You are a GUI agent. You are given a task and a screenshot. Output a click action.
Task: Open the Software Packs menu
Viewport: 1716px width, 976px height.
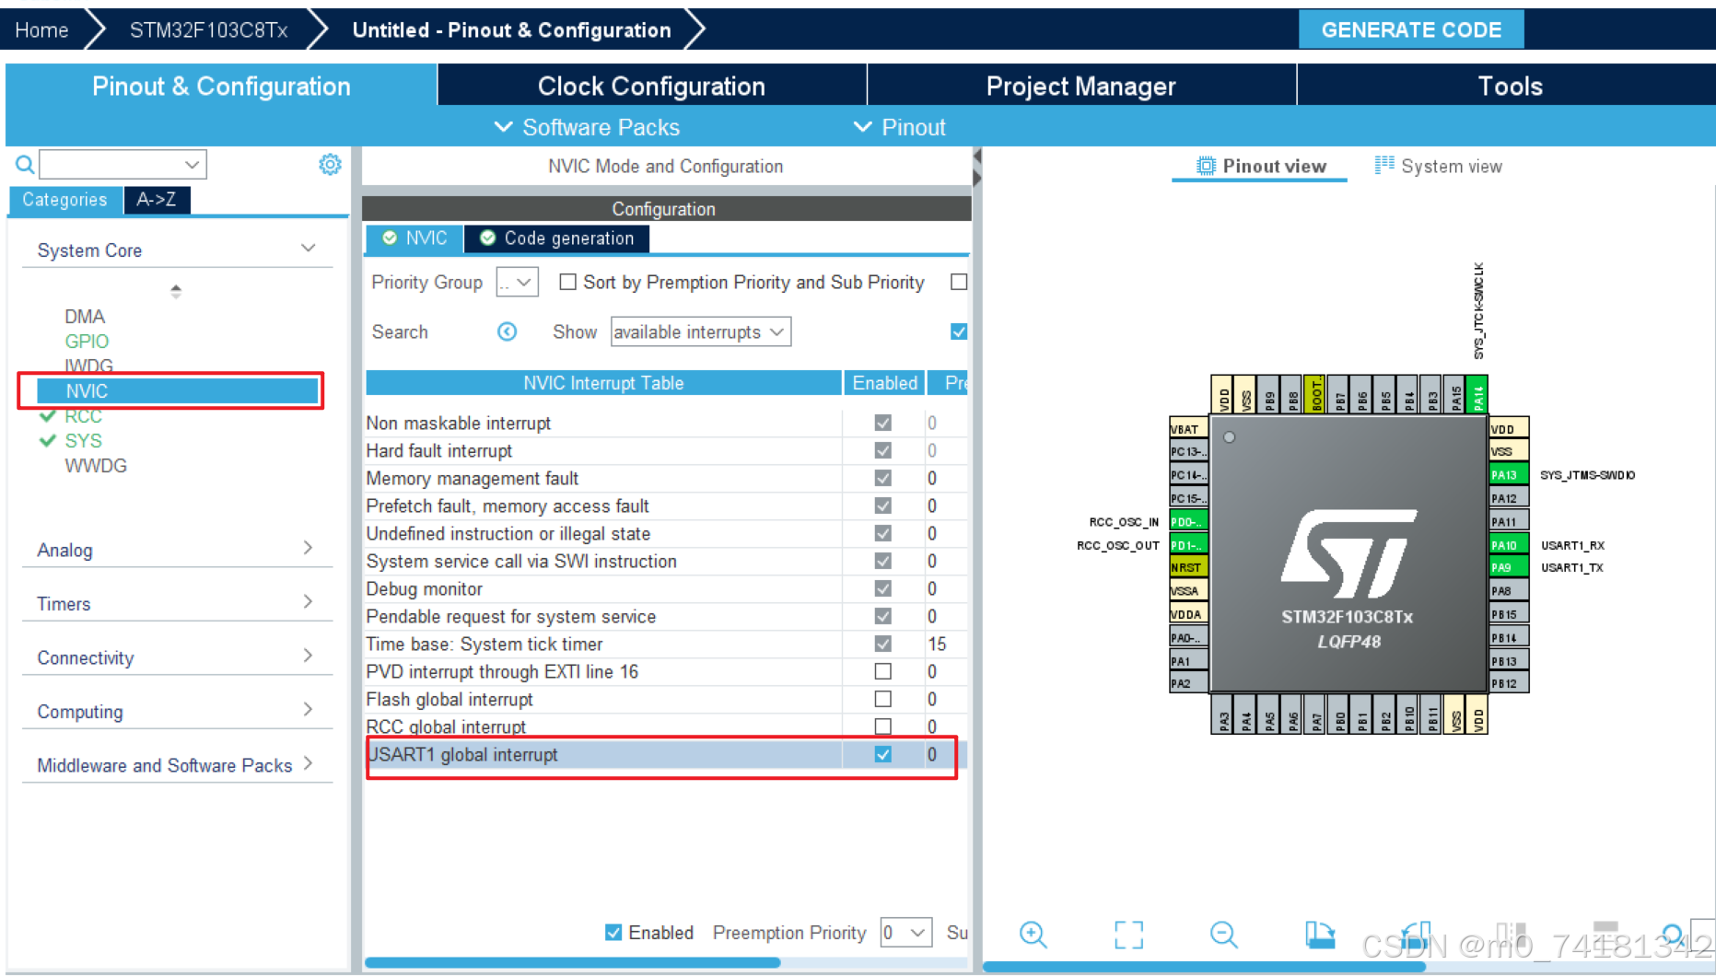587,127
